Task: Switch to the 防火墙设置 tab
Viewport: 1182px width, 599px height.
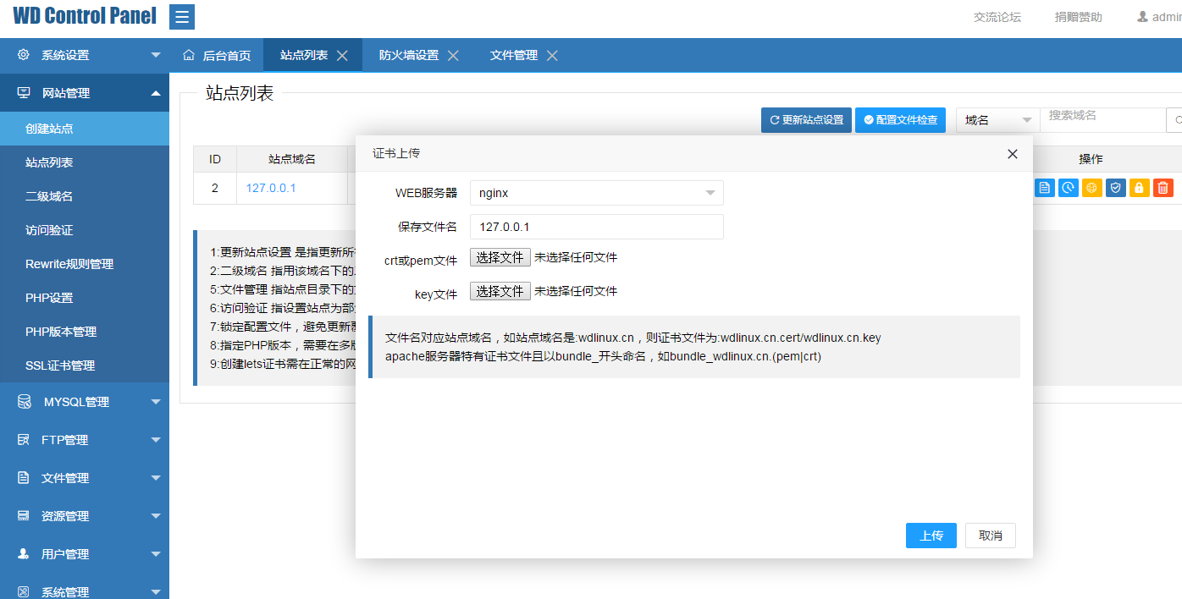Action: click(x=409, y=55)
